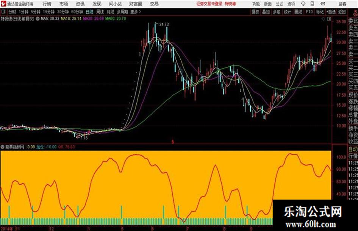Expand the 股票指标网 sub-indicator dropdown arrow

click(x=3, y=147)
